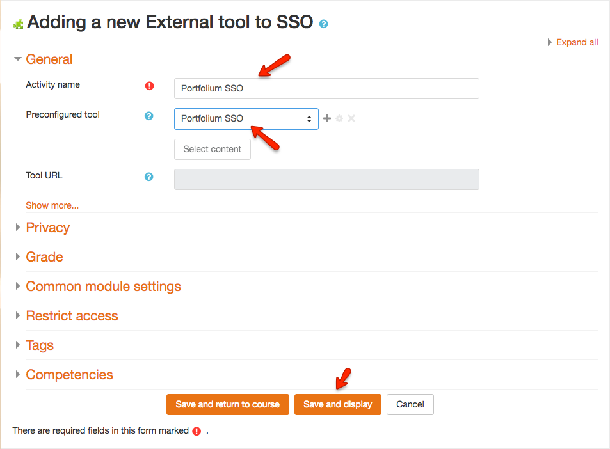The width and height of the screenshot is (610, 449).
Task: Collapse the General section
Action: pyautogui.click(x=49, y=59)
